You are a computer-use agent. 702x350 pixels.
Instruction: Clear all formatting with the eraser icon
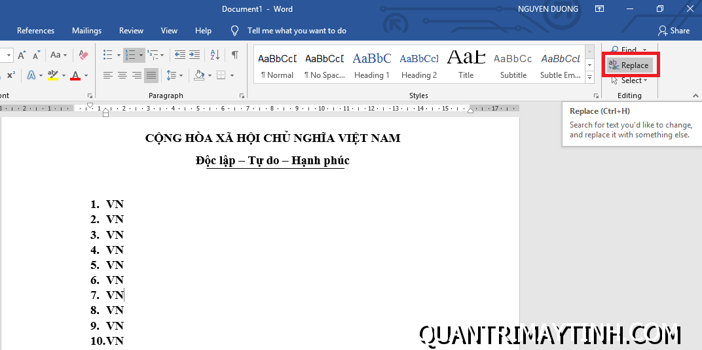83,55
